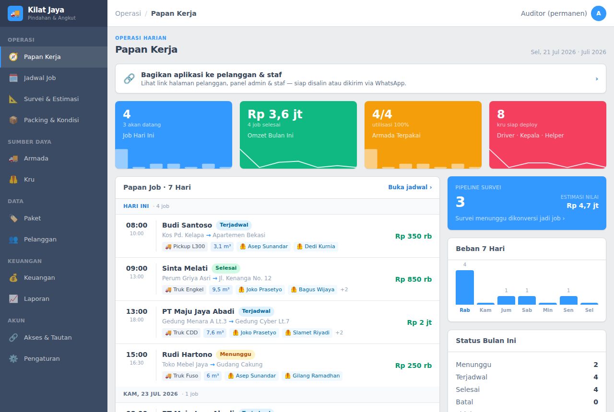Screen dimensions: 614x412
Task: Open the Job Hari Ini blue card
Action: tap(174, 135)
